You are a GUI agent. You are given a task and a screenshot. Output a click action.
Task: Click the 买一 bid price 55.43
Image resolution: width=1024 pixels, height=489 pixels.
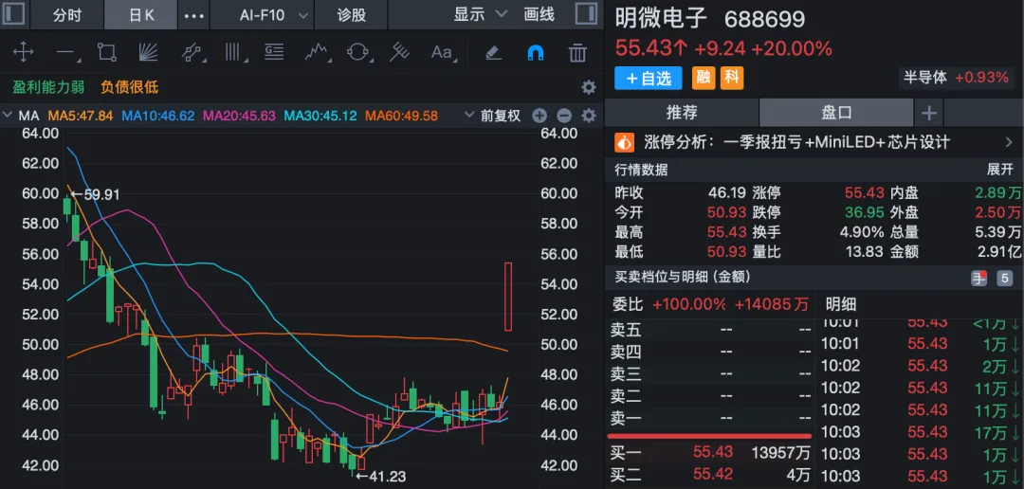[713, 452]
